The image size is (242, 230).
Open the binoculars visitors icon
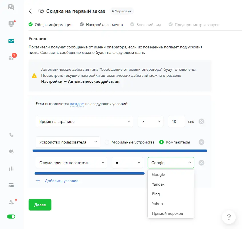(x=11, y=152)
